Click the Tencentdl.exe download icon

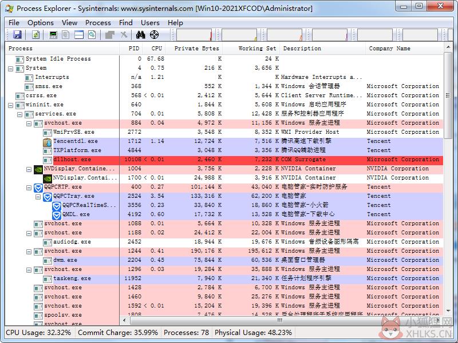point(48,142)
